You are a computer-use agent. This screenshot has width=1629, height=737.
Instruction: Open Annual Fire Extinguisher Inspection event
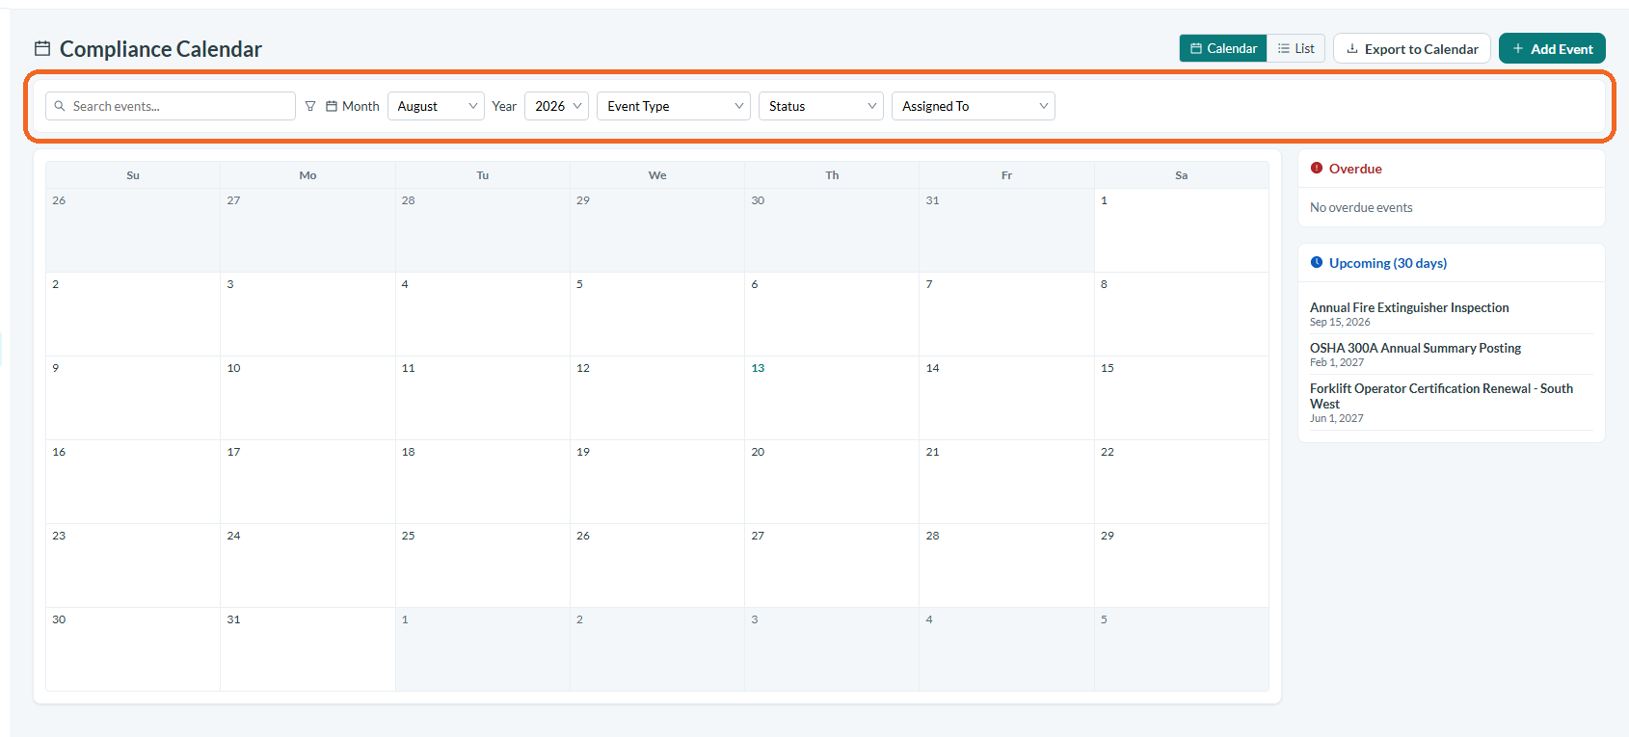1409,307
